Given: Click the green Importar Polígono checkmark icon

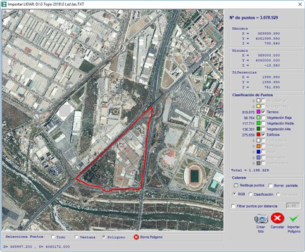Looking at the screenshot, I should (x=294, y=219).
